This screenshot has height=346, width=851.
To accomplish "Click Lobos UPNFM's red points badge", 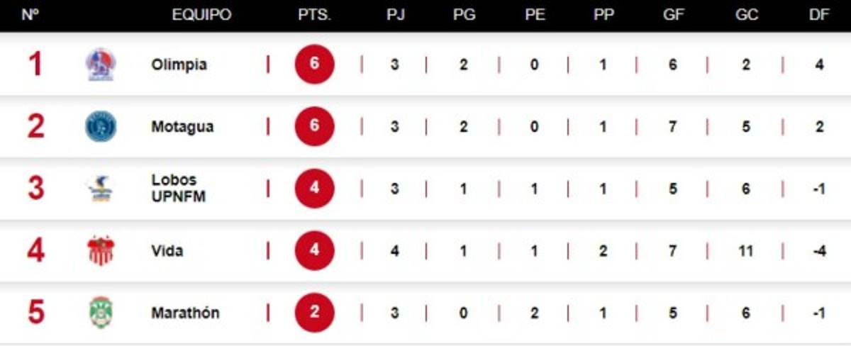I will coord(314,189).
